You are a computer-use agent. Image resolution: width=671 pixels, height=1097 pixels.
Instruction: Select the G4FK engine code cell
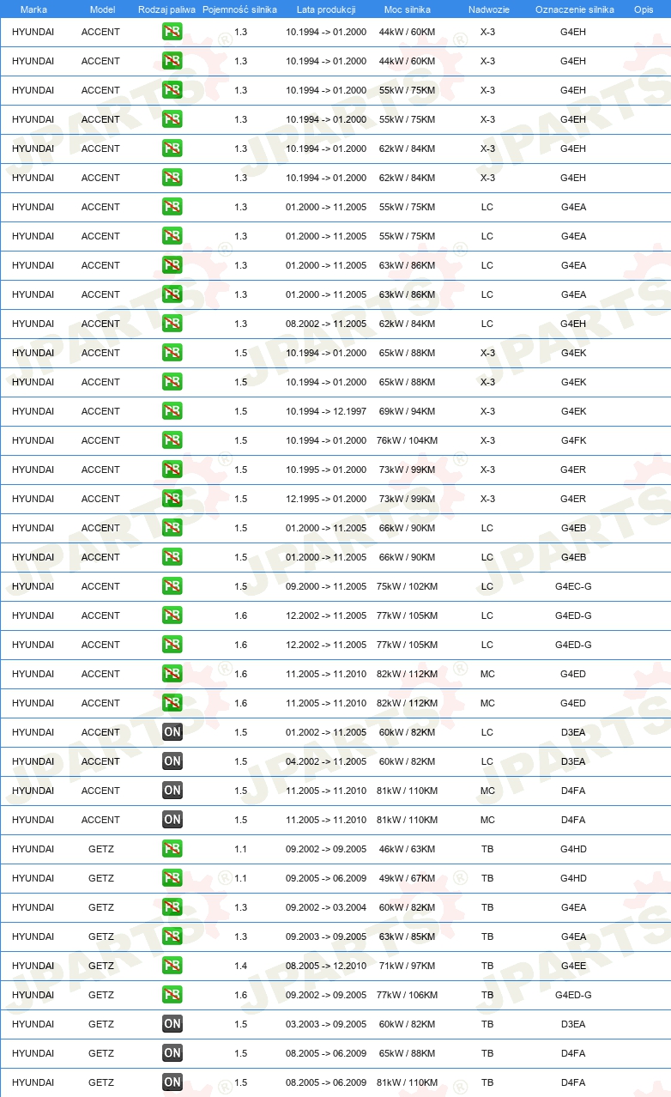(573, 440)
